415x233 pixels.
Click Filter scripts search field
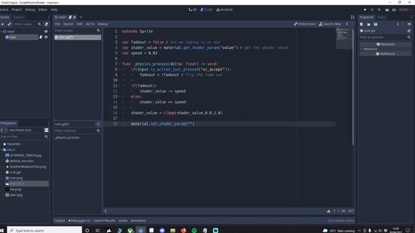[x=77, y=30]
